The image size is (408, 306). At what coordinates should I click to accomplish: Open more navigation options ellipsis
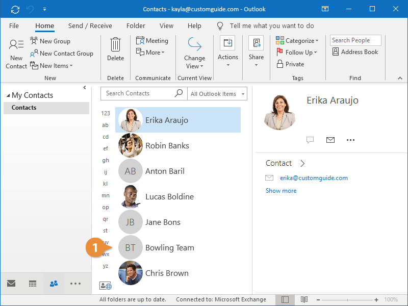pyautogui.click(x=75, y=284)
